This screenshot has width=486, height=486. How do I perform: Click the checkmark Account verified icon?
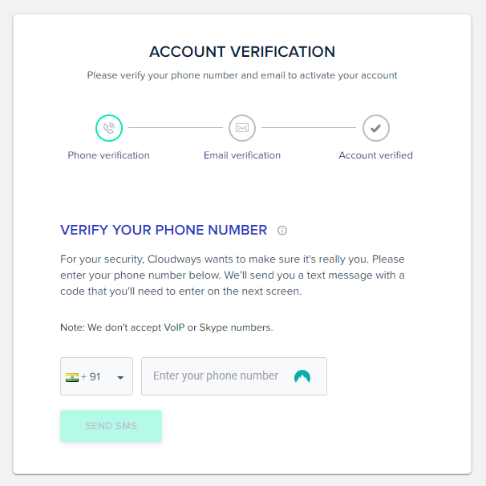pos(376,128)
